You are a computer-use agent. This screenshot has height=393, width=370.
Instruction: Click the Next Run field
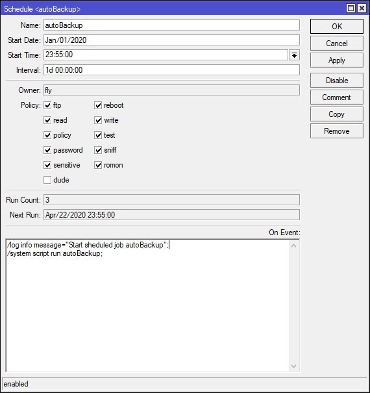(171, 215)
